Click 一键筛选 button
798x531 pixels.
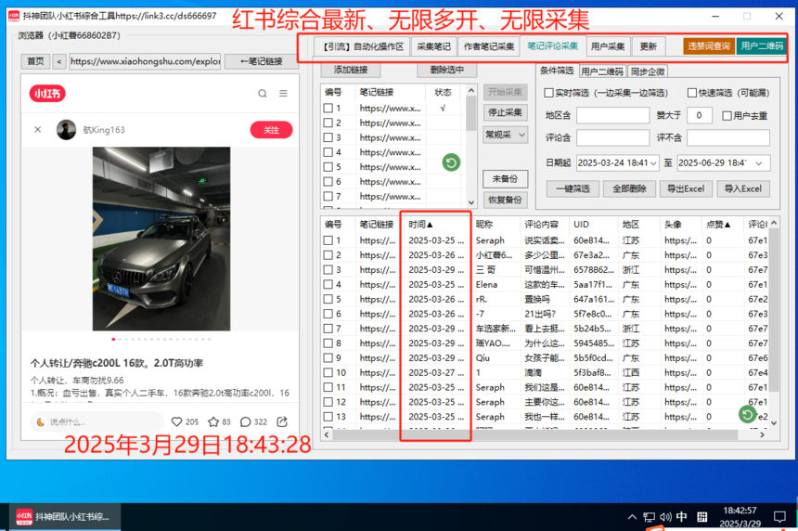(573, 188)
